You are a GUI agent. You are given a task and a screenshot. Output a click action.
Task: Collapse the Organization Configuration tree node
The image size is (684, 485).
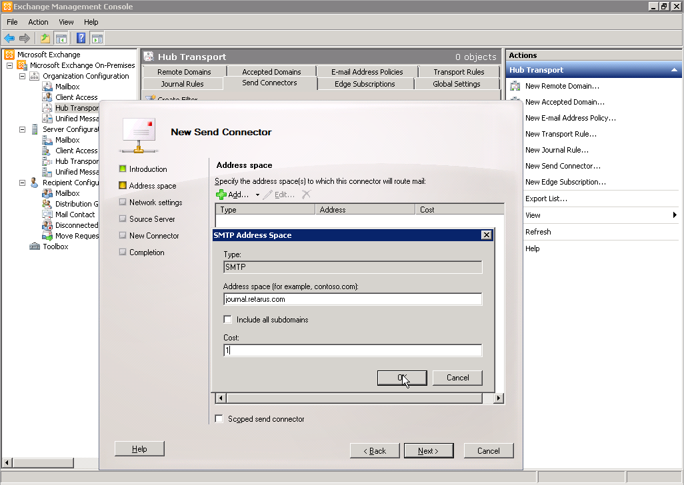tap(22, 76)
